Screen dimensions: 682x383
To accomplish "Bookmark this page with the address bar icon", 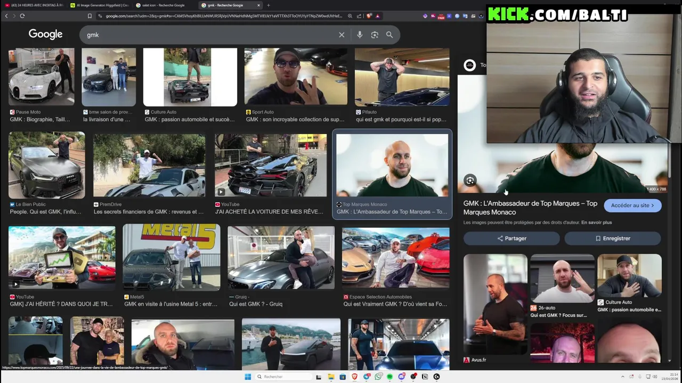I will click(90, 16).
